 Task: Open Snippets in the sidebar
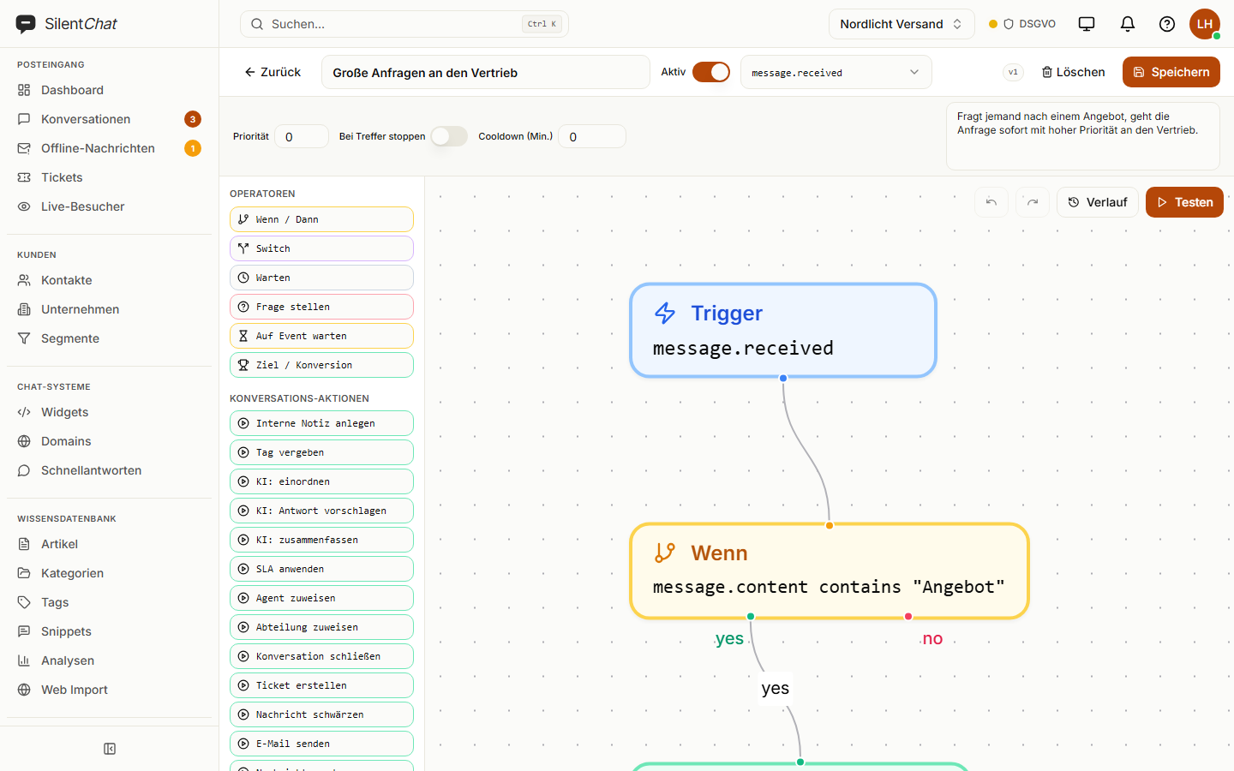tap(109, 631)
